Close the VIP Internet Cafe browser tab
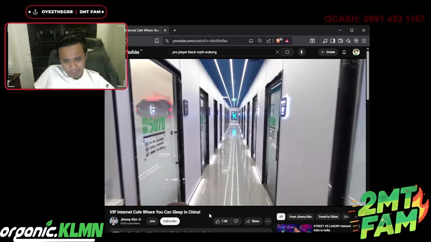The height and width of the screenshot is (242, 431). coord(165,30)
